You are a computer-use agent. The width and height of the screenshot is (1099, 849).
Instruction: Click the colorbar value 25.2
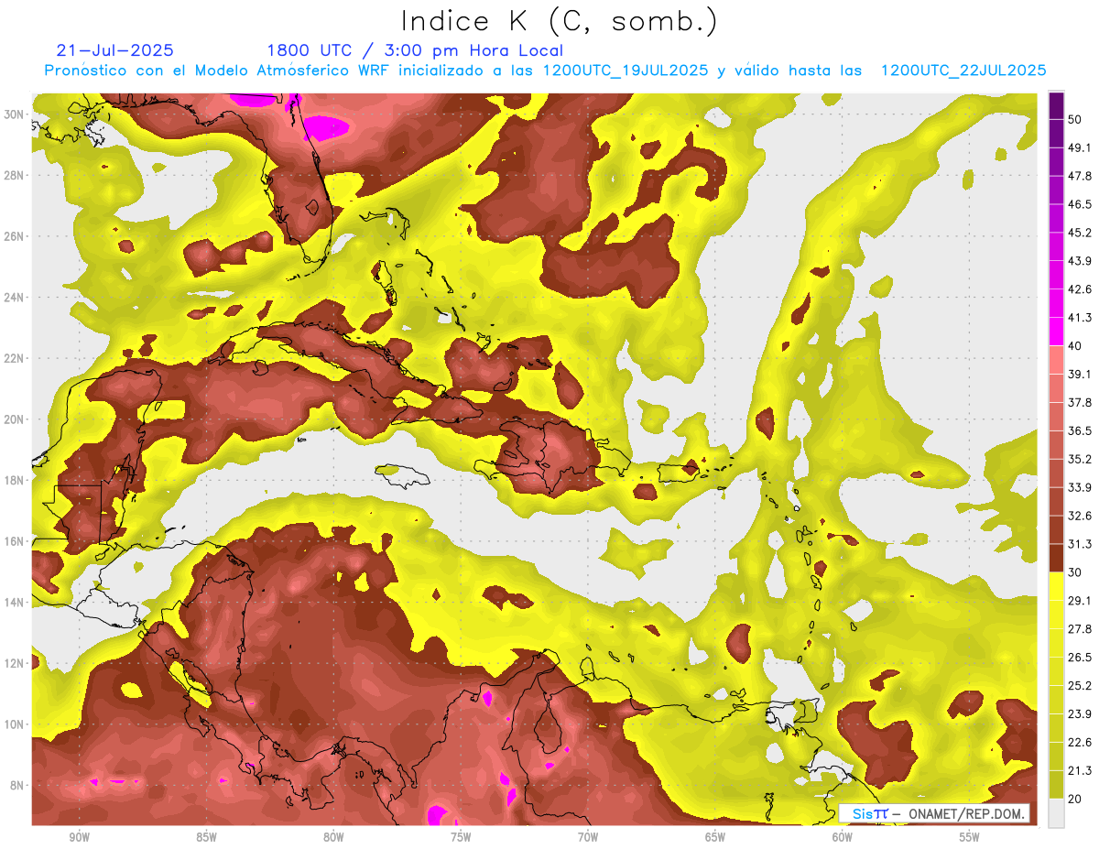[x=1080, y=685]
